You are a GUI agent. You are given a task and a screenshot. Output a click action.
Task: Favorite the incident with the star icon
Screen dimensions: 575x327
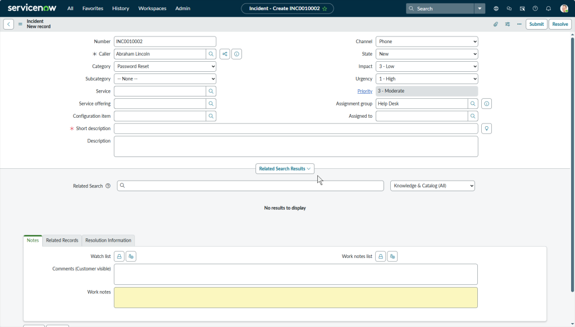coord(325,8)
